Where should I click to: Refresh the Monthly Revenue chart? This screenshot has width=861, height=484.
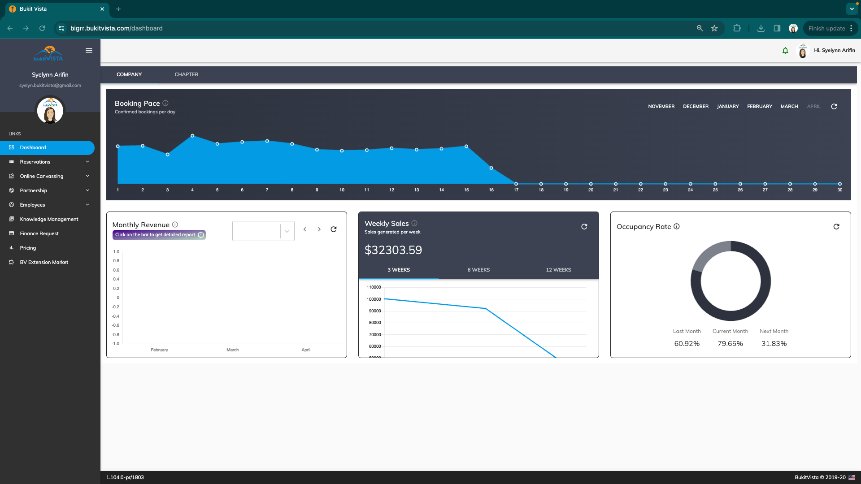334,229
